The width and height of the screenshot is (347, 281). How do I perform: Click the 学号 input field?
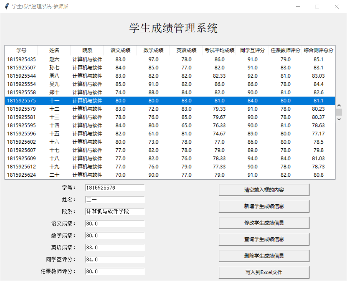115,188
